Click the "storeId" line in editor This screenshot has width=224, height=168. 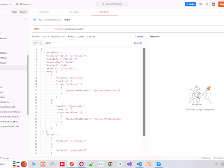tap(61, 69)
